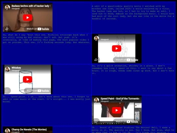Open the 'Whiskey' video title link
The height and width of the screenshot is (133, 177).
coord(16,68)
